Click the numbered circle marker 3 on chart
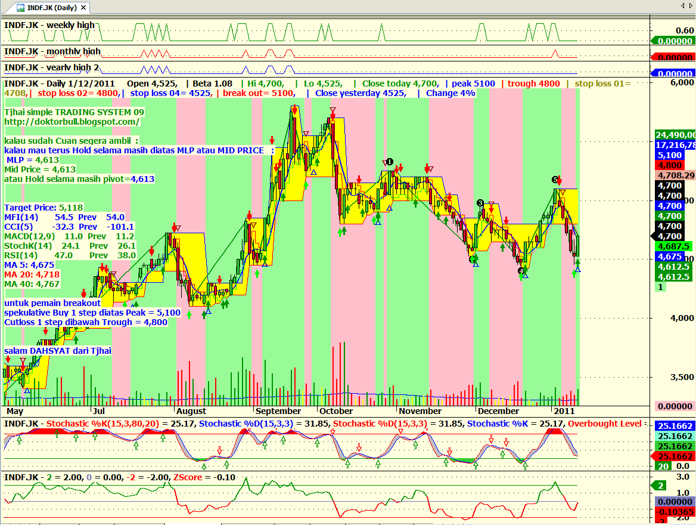The width and height of the screenshot is (696, 525). tap(480, 203)
